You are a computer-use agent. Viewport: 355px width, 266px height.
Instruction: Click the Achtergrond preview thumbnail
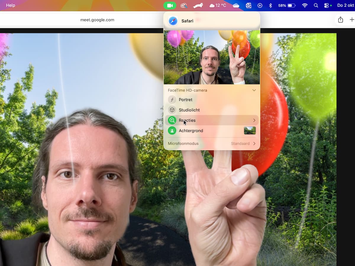(x=250, y=130)
